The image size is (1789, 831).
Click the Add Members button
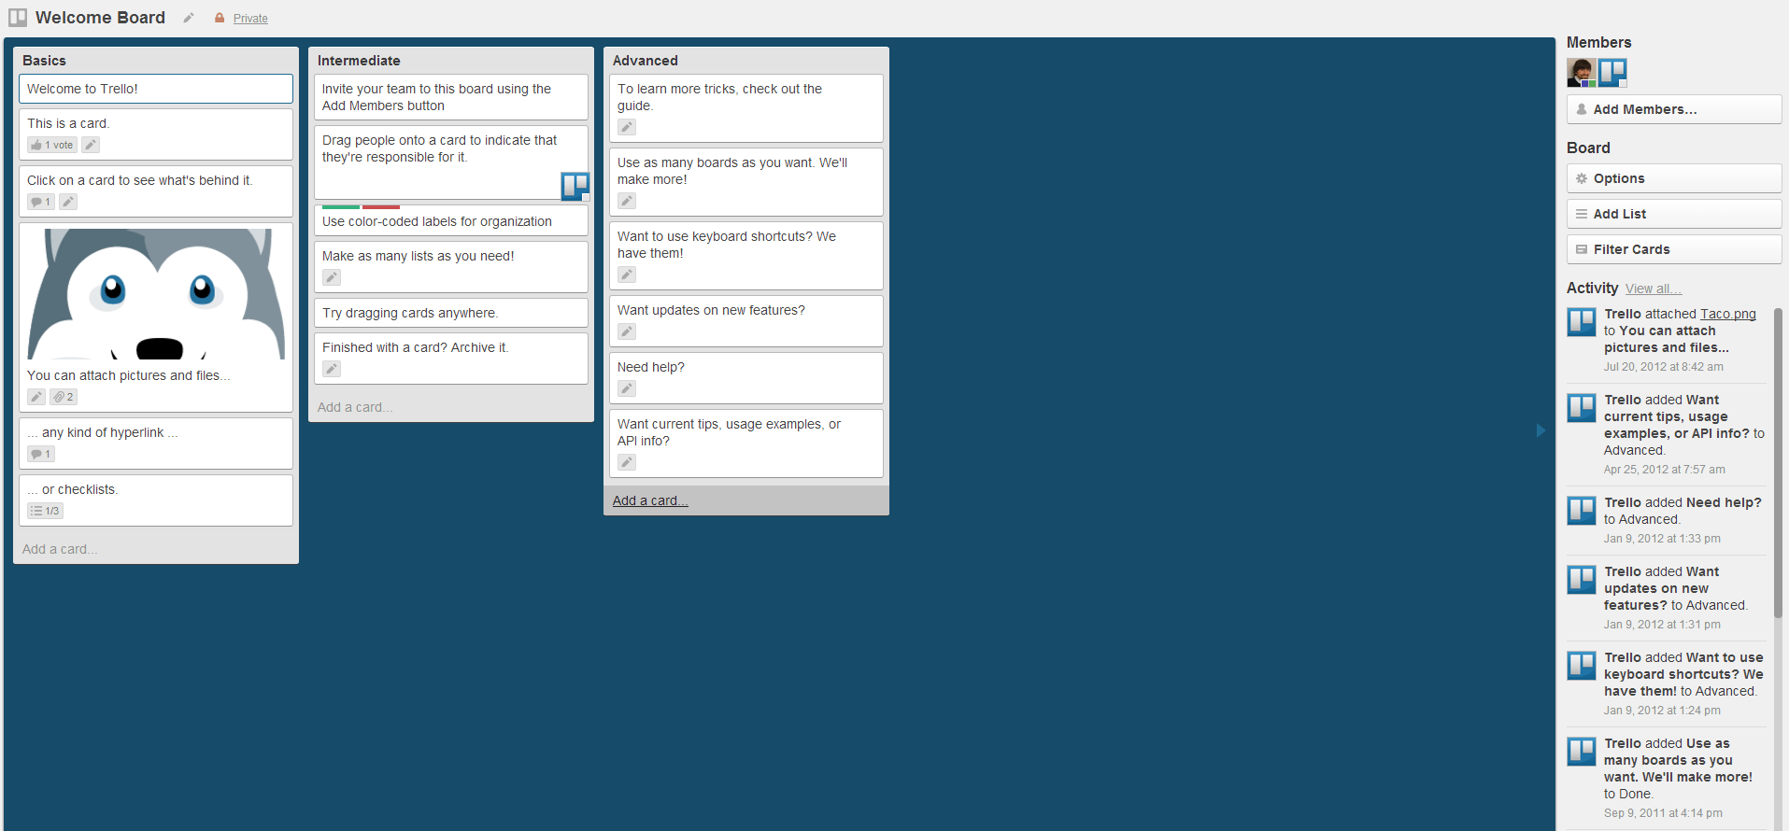pos(1674,109)
